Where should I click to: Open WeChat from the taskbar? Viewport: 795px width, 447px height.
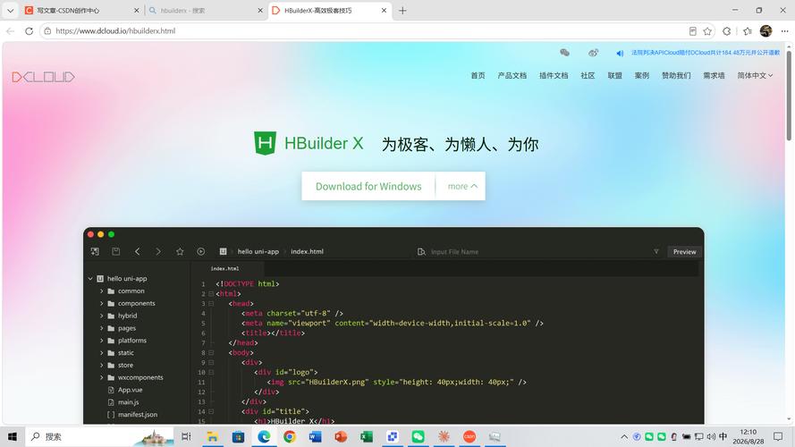418,436
